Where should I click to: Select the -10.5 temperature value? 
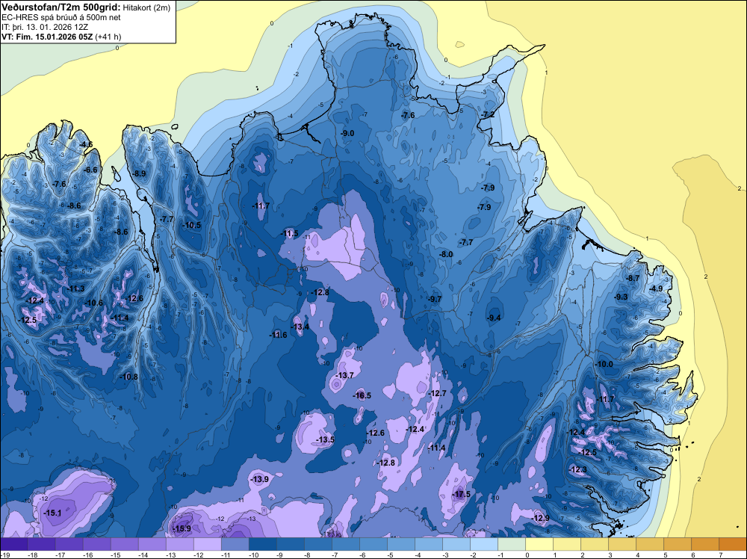192,225
